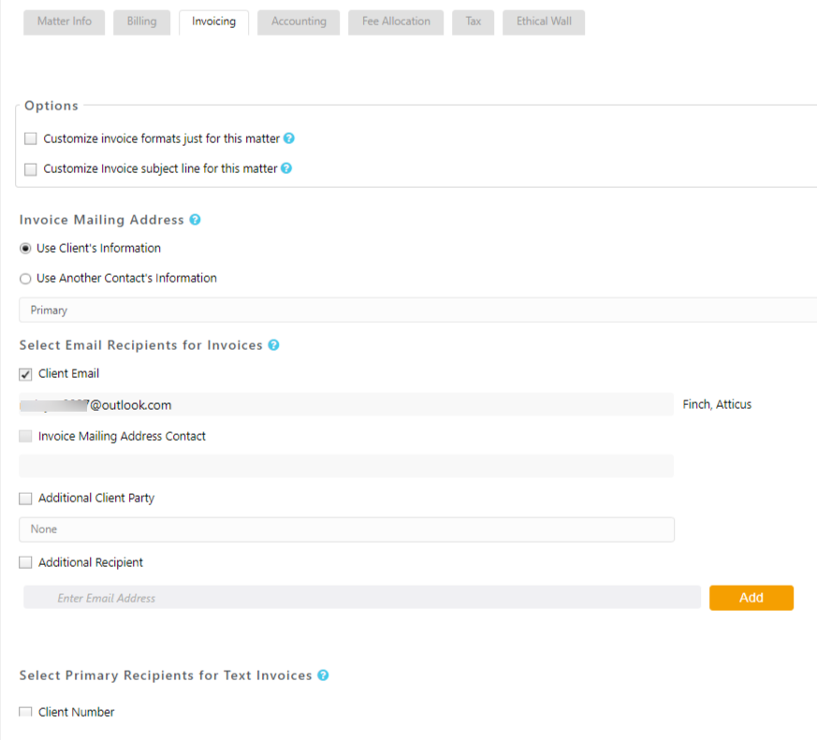Click help icon next to Invoice Mailing Address
This screenshot has width=817, height=740.
coord(195,220)
